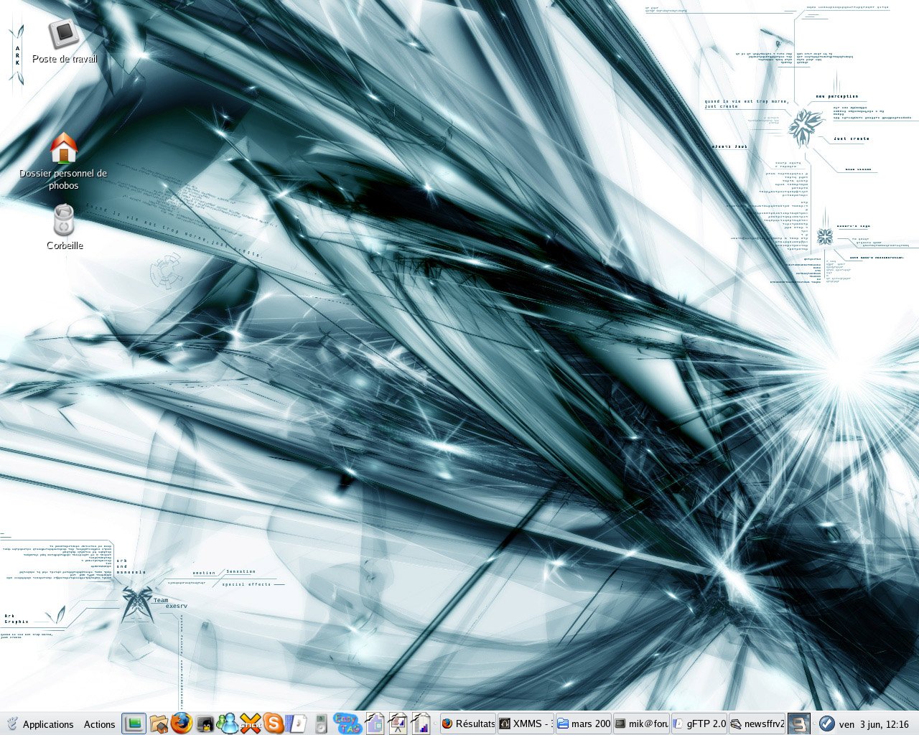Open the Actions menu
This screenshot has height=735, width=919.
coord(99,724)
